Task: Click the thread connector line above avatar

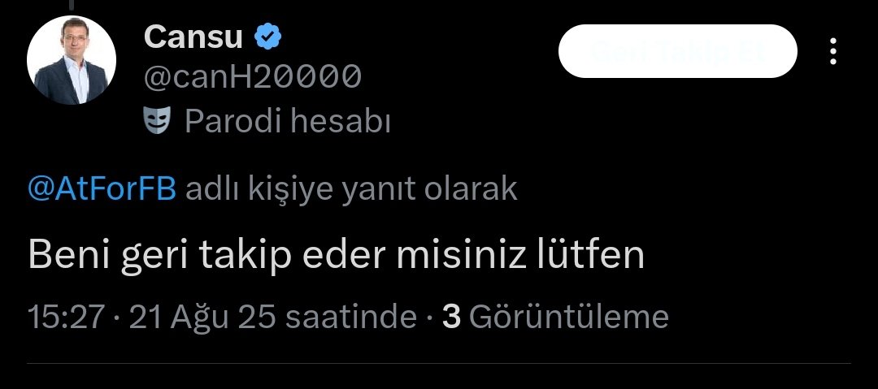Action: (72, 5)
